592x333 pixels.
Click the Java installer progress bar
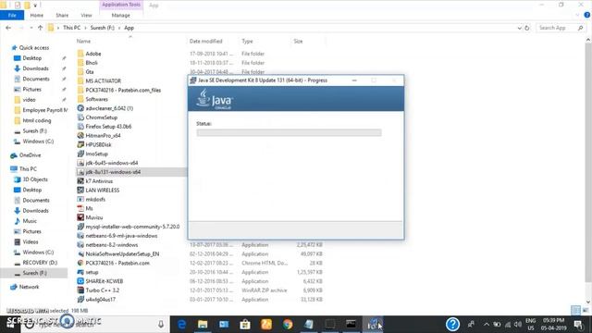[289, 132]
